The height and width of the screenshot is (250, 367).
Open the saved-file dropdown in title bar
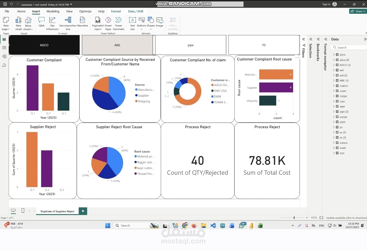click(71, 5)
